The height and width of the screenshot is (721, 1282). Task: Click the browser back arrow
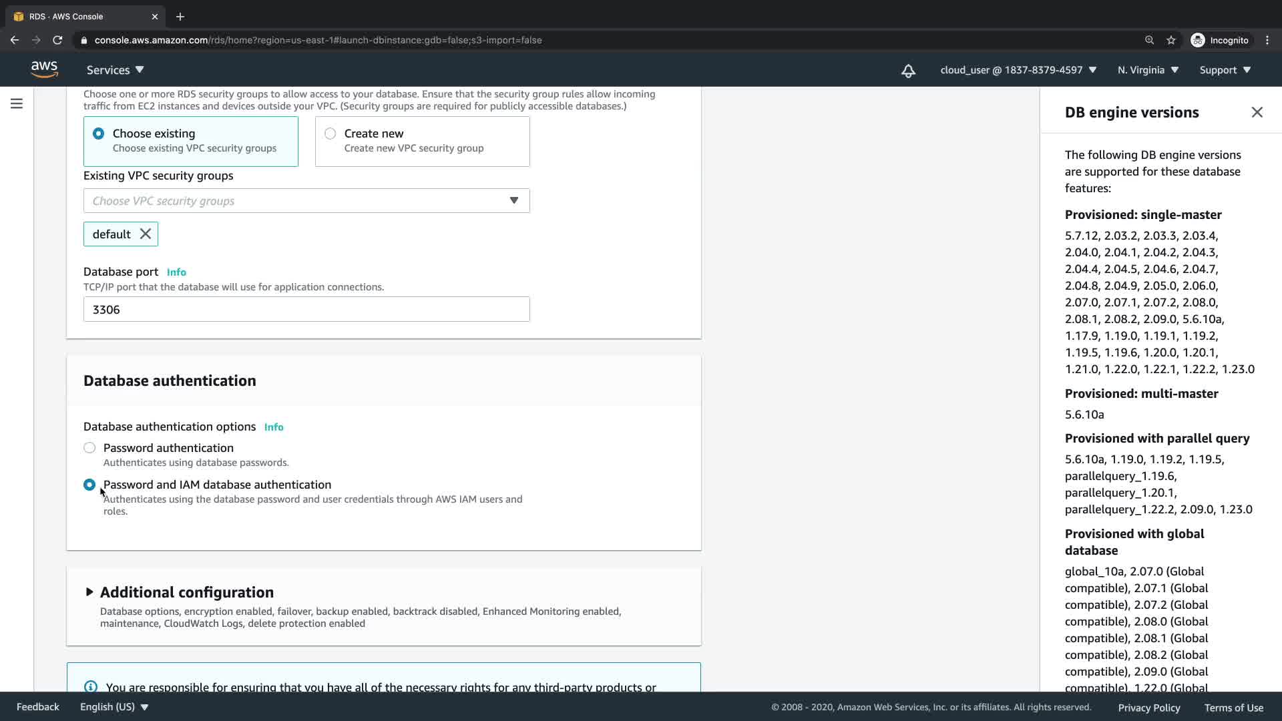(15, 40)
